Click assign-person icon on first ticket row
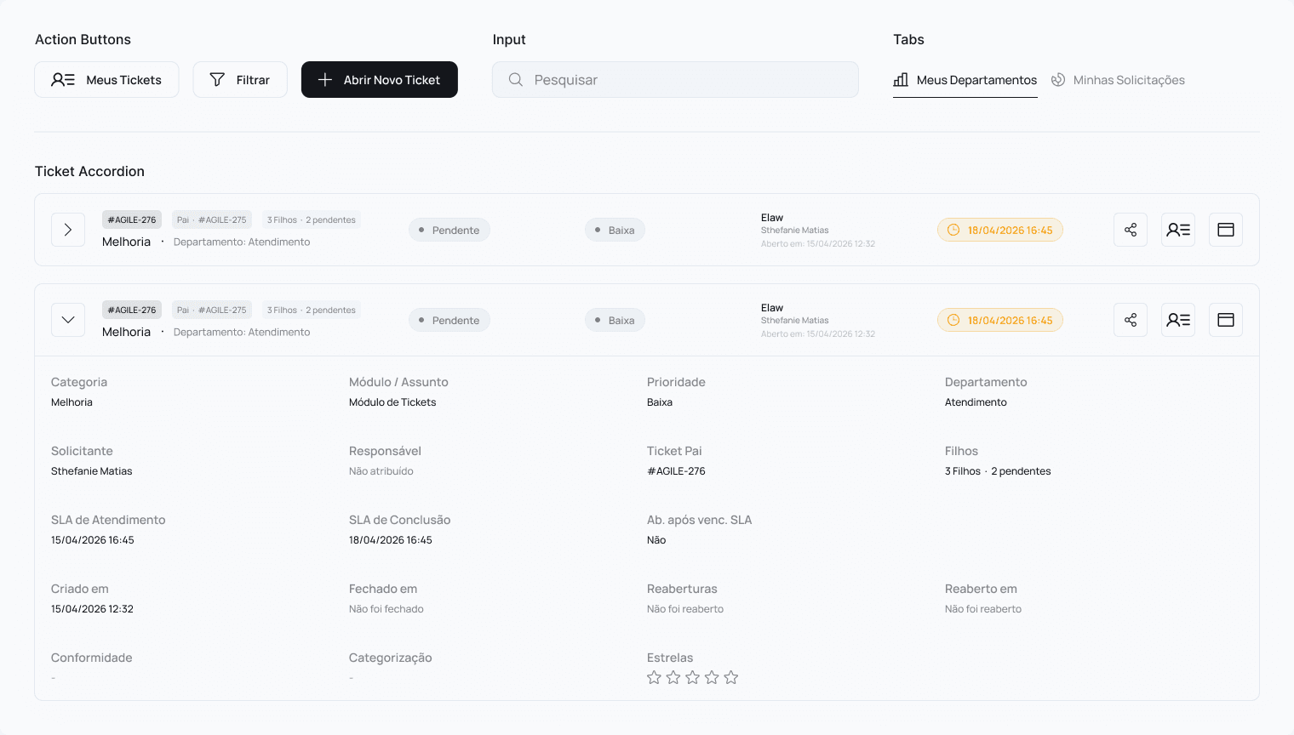Viewport: 1294px width, 735px height. [x=1178, y=230]
